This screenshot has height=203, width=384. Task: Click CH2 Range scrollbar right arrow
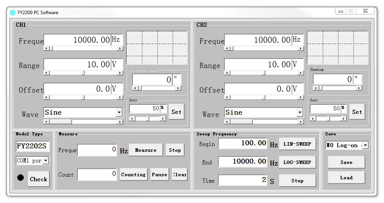coord(301,73)
